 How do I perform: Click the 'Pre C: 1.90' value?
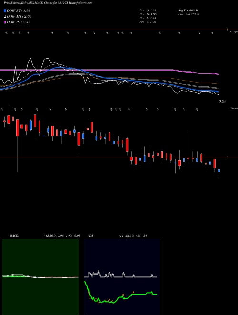tap(148, 22)
